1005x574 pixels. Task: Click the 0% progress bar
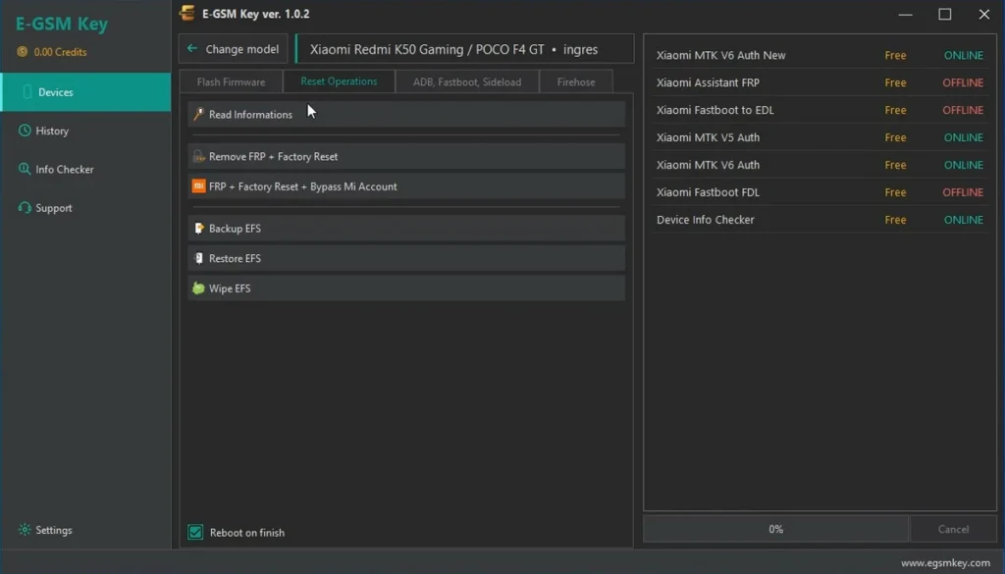775,529
